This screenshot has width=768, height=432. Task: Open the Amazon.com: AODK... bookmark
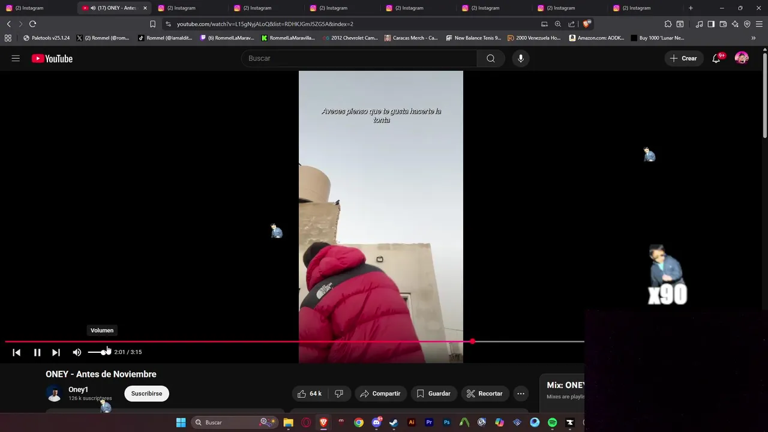(596, 38)
